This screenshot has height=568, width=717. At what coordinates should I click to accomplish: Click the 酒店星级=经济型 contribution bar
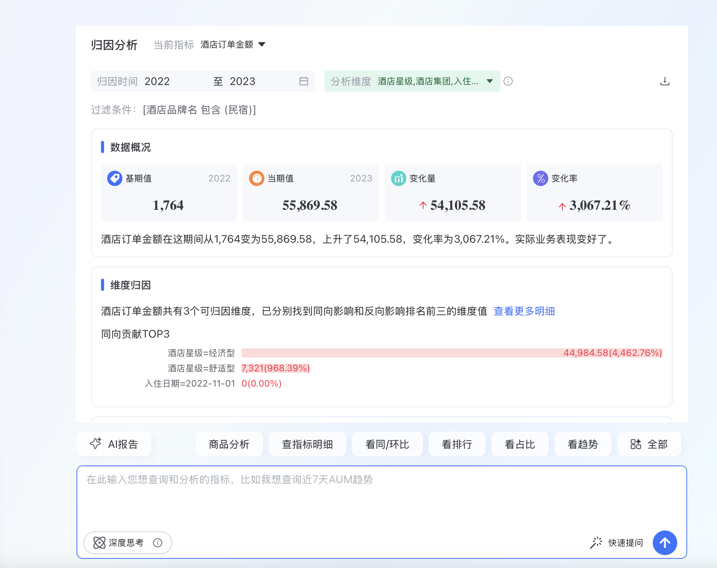click(x=452, y=353)
